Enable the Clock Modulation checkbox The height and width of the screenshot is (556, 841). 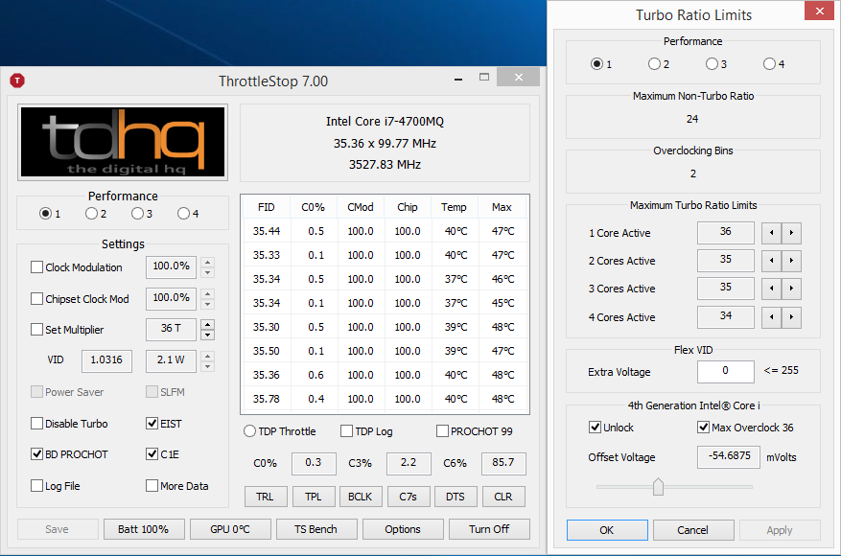click(36, 267)
